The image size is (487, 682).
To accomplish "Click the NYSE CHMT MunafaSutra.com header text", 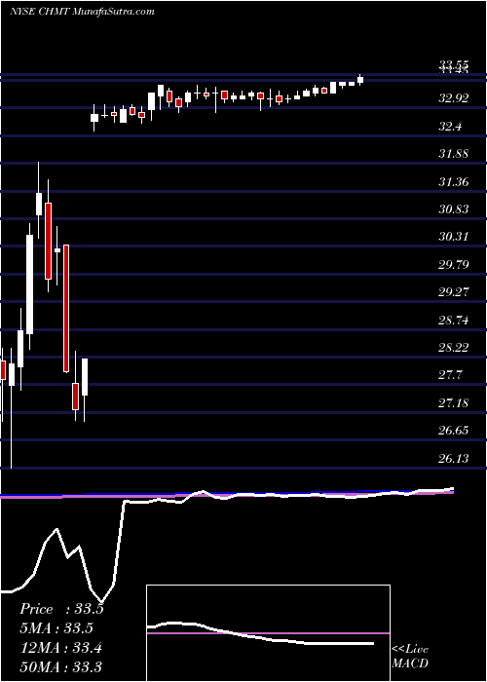I will coord(82,12).
